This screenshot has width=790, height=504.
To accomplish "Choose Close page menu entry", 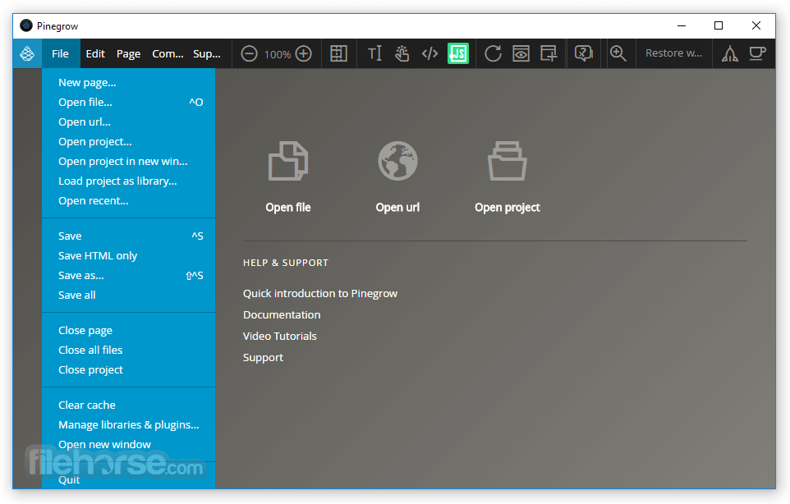I will coord(128,330).
